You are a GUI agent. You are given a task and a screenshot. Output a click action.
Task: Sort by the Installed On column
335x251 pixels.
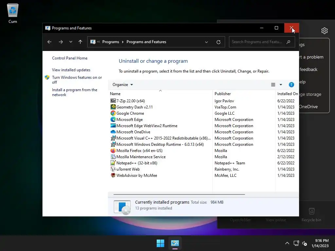click(x=287, y=94)
